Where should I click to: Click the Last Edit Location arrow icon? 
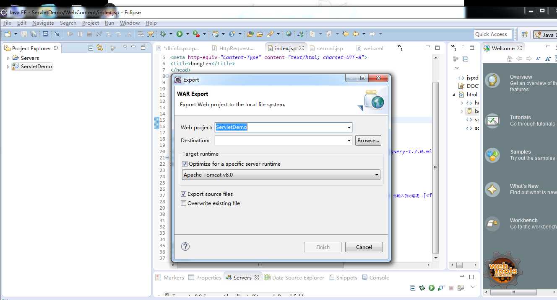click(346, 34)
